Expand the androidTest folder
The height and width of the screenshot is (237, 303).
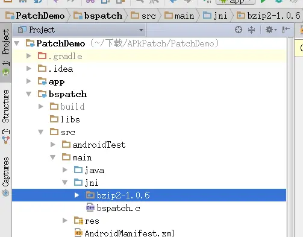pyautogui.click(x=53, y=145)
